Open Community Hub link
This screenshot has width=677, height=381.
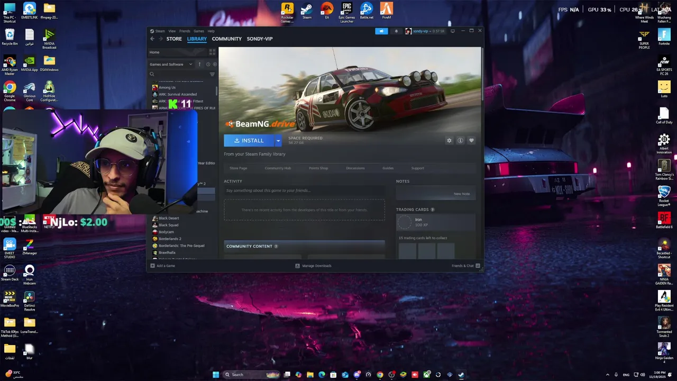tap(278, 168)
